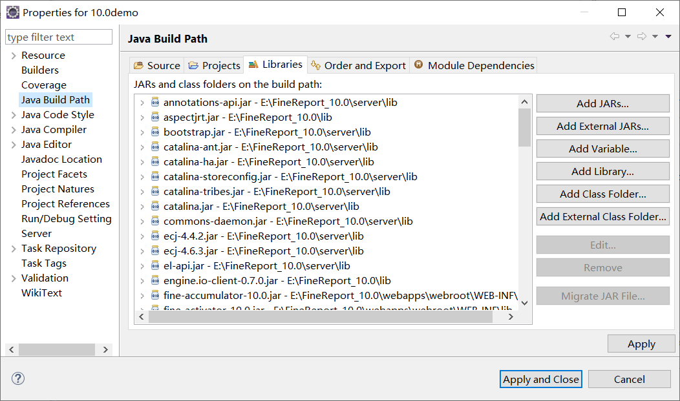Click the vertical scrollbar of JAR list

tap(524, 194)
